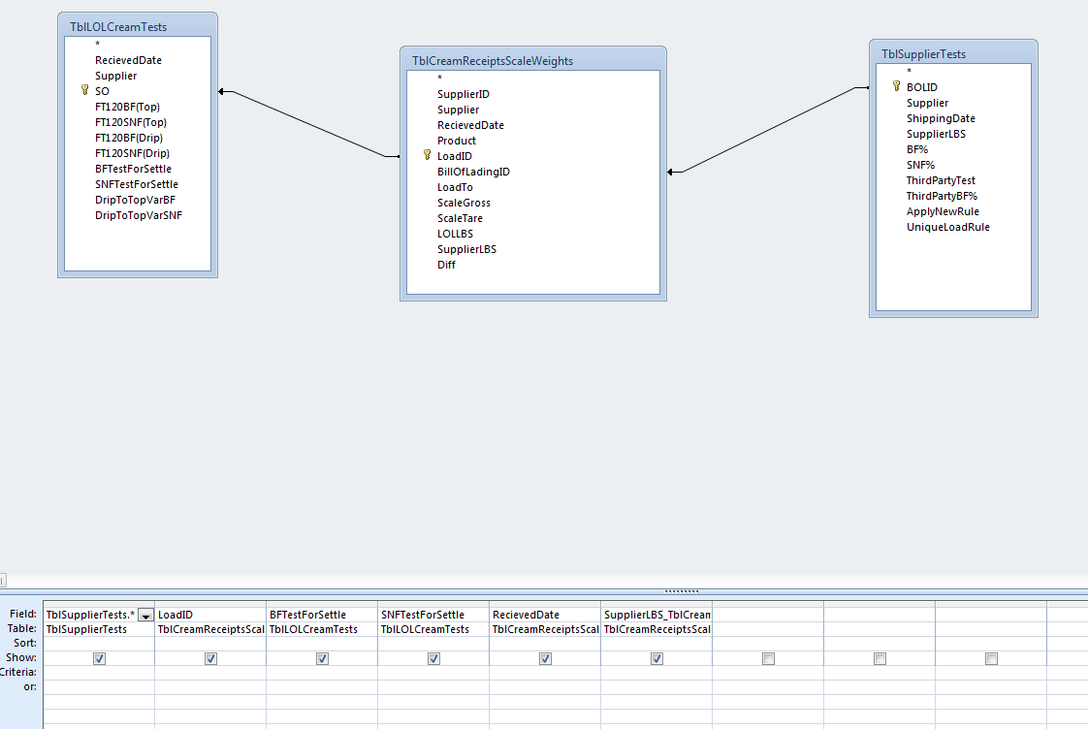Click the primary key icon beside SO

[84, 90]
